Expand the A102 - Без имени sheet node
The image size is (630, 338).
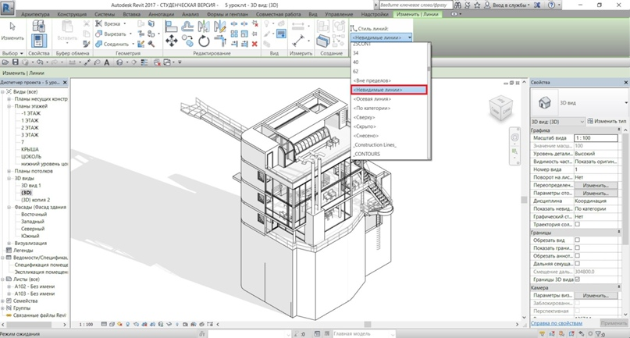[9, 286]
